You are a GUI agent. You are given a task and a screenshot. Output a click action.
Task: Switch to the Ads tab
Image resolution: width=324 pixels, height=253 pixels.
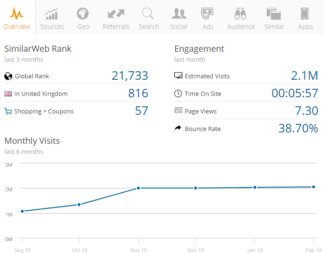(207, 18)
